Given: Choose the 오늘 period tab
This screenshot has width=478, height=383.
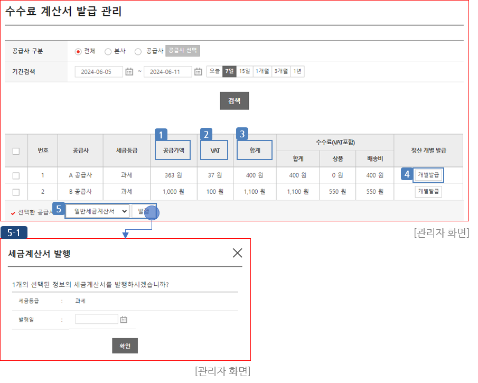Looking at the screenshot, I should [214, 71].
